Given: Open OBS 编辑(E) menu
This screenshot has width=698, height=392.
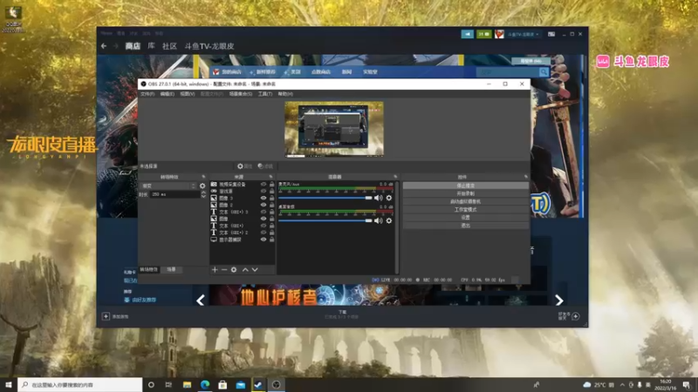Looking at the screenshot, I should coord(167,94).
